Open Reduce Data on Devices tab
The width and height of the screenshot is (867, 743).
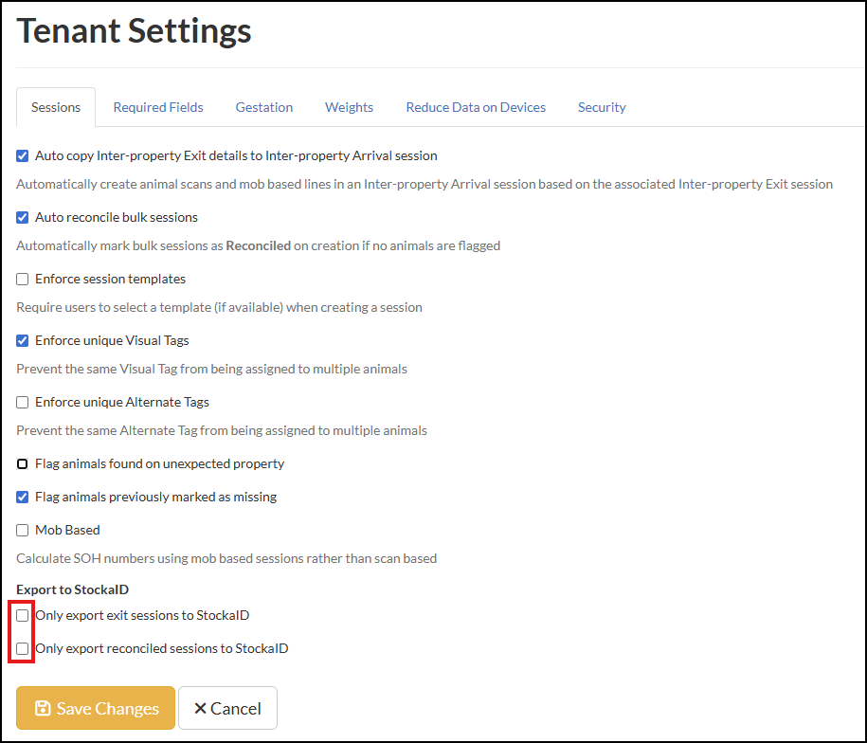(476, 107)
